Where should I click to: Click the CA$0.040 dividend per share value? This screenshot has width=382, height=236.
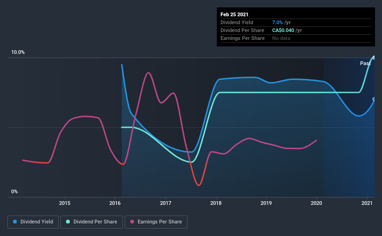pyautogui.click(x=283, y=30)
